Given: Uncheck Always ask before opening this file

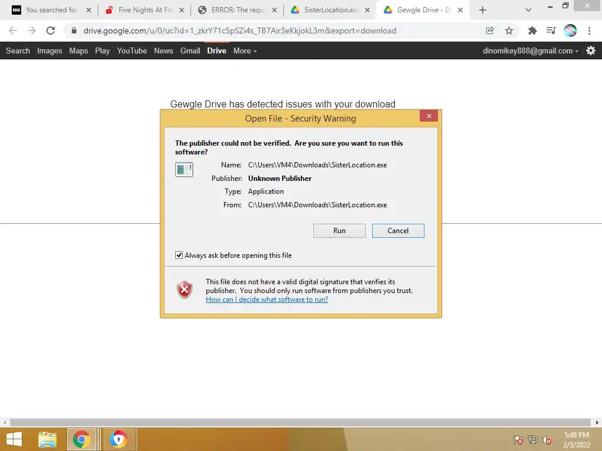Looking at the screenshot, I should (x=179, y=255).
